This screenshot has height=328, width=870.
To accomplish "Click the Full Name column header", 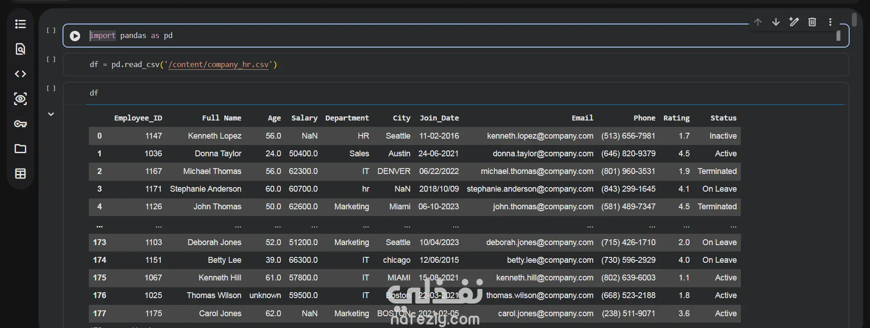I will point(222,118).
